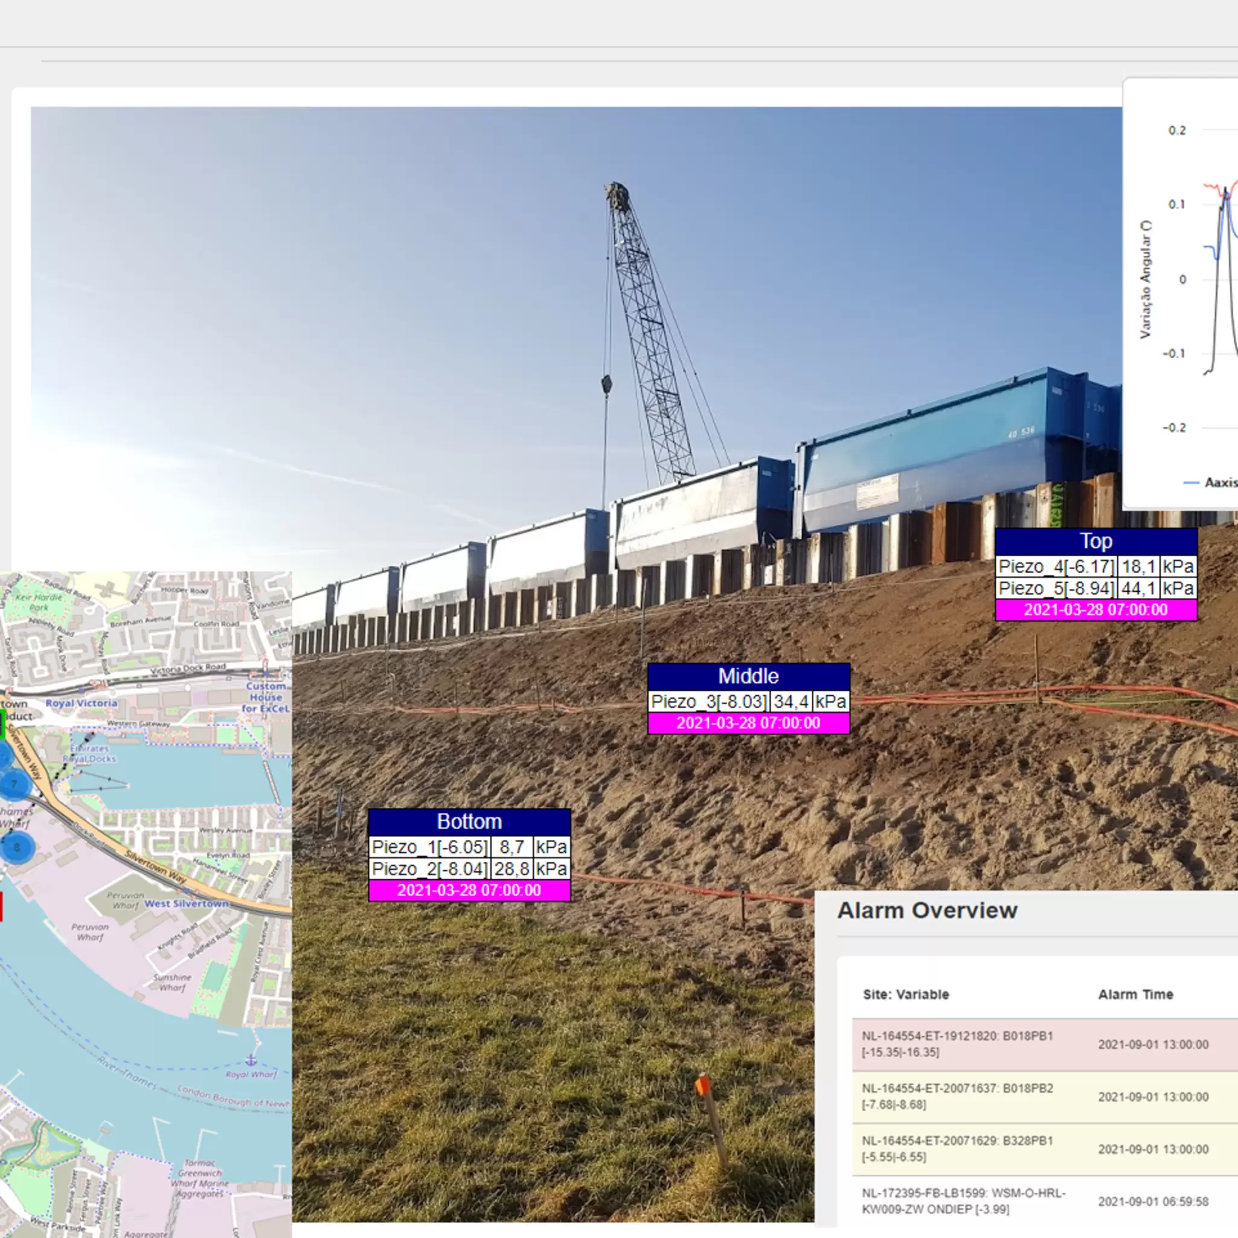Select the WSM-O-HRL-KW009-ZW ONDIEP alarm row
This screenshot has width=1238, height=1238.
[x=1045, y=1202]
